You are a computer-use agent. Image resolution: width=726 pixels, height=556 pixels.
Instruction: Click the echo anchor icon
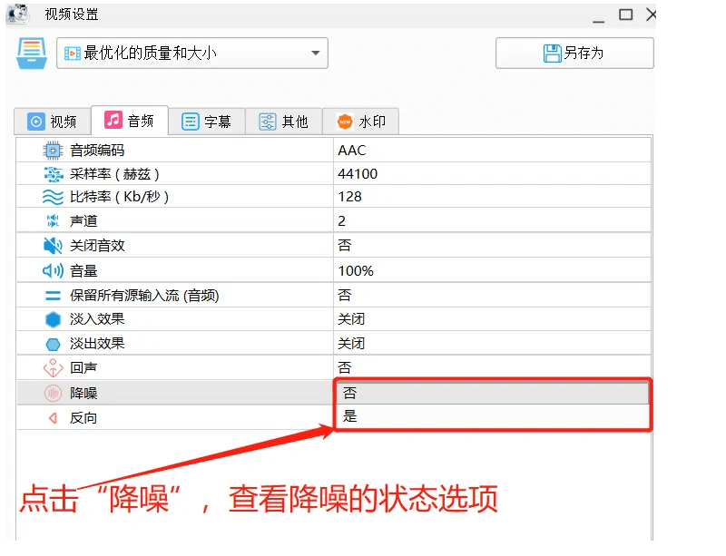[x=53, y=368]
